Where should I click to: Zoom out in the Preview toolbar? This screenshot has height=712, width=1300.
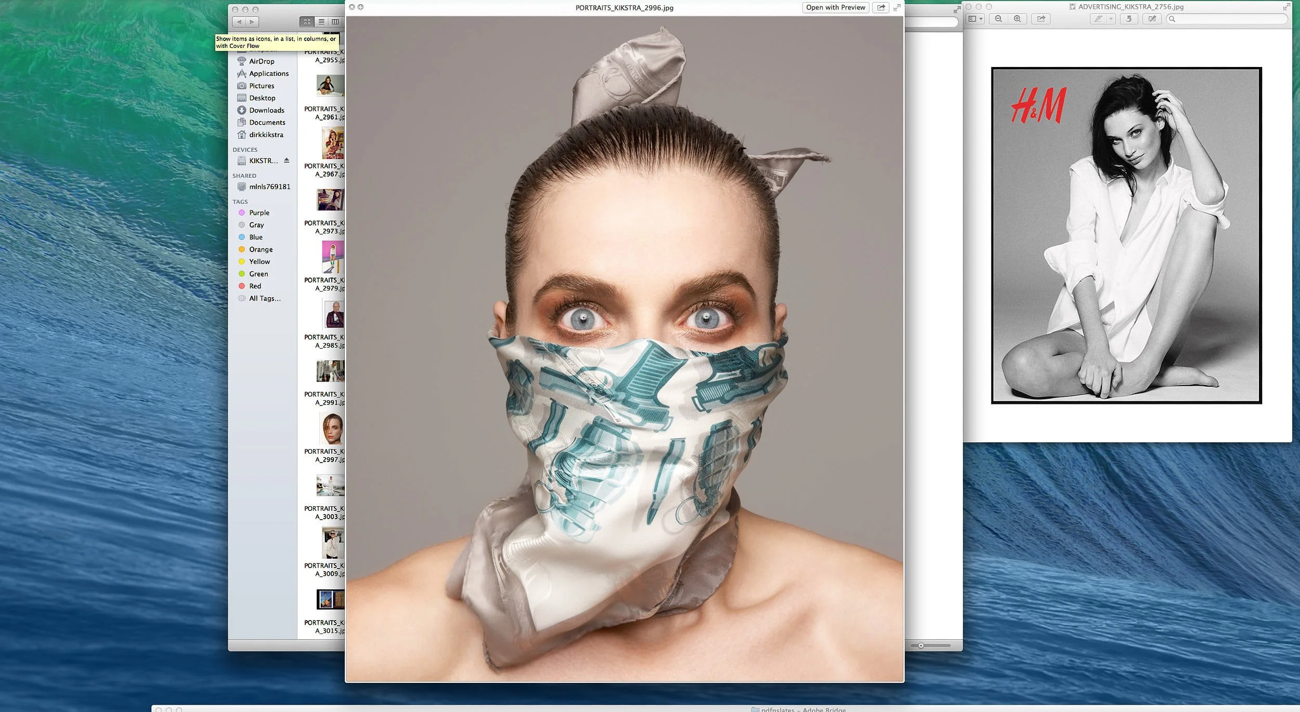pos(999,19)
